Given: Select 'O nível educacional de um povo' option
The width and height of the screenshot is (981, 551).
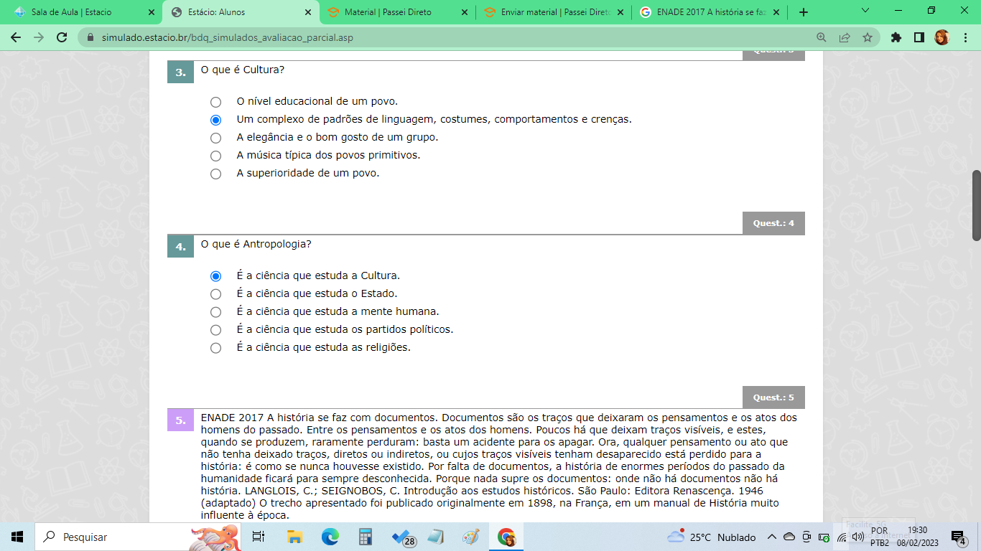Looking at the screenshot, I should coord(215,102).
